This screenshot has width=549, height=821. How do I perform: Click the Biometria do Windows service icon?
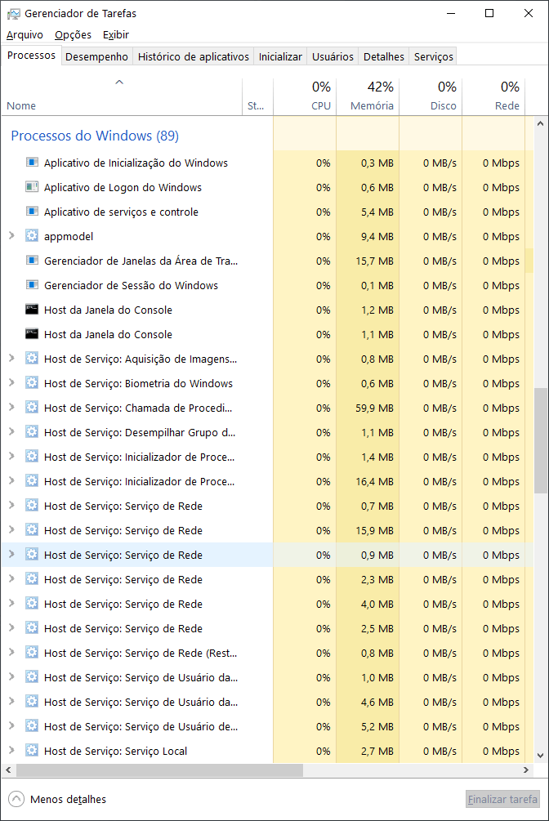pos(32,383)
